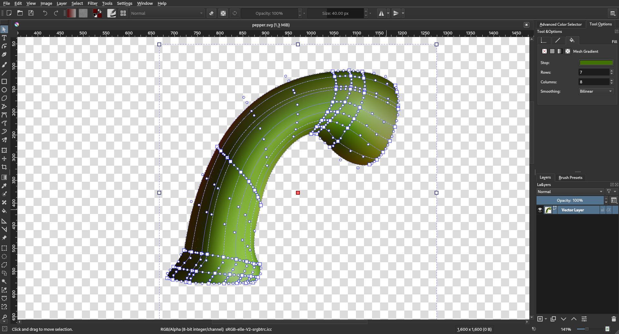
Task: Select the Crop tool
Action: click(x=4, y=167)
